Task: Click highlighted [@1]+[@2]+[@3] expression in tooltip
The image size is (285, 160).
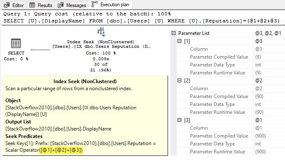Action: pyautogui.click(x=61, y=150)
